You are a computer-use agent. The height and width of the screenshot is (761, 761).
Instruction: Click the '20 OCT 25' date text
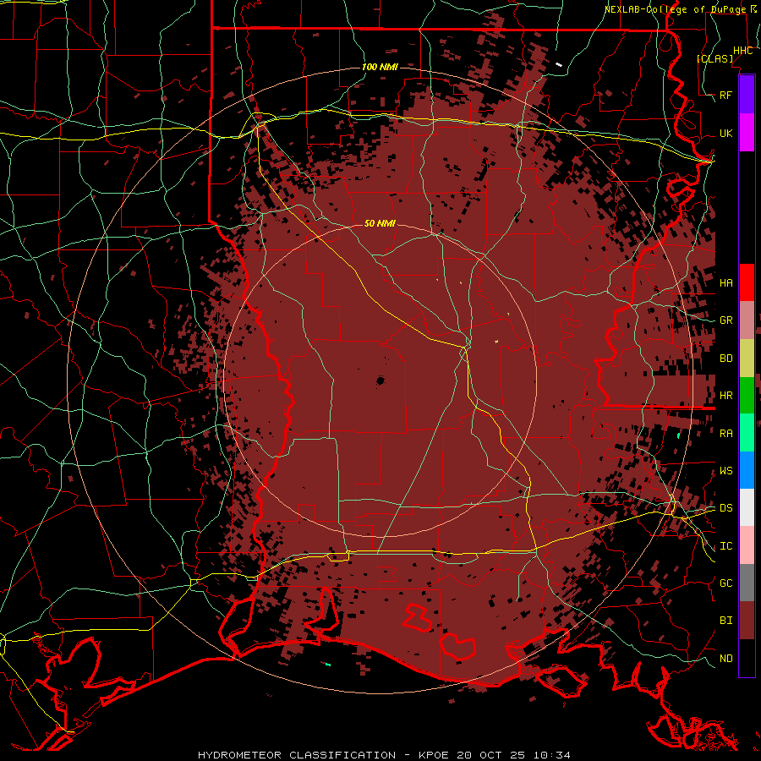click(492, 755)
